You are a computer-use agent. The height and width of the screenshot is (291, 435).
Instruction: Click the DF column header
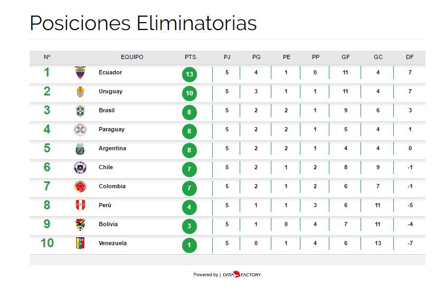click(410, 57)
